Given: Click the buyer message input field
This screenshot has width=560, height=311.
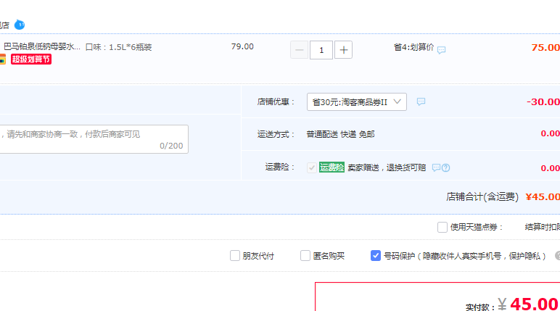Looking at the screenshot, I should point(94,139).
